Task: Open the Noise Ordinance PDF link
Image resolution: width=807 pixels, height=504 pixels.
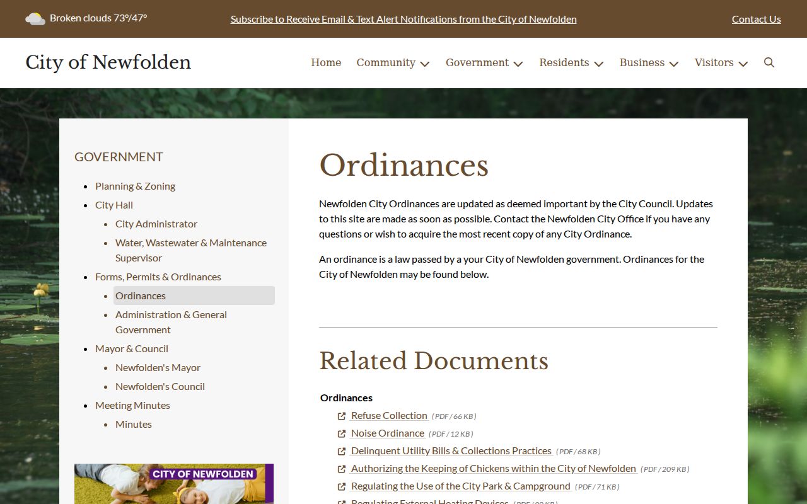Action: (388, 433)
